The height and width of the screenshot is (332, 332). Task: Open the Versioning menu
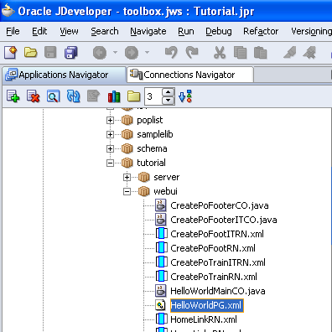point(311,31)
